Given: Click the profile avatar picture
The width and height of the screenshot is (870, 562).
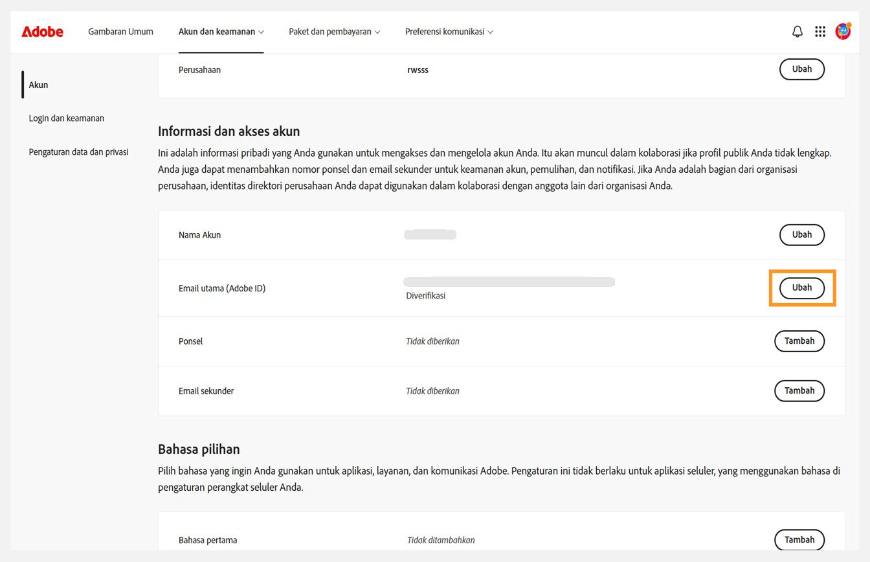Looking at the screenshot, I should (843, 30).
